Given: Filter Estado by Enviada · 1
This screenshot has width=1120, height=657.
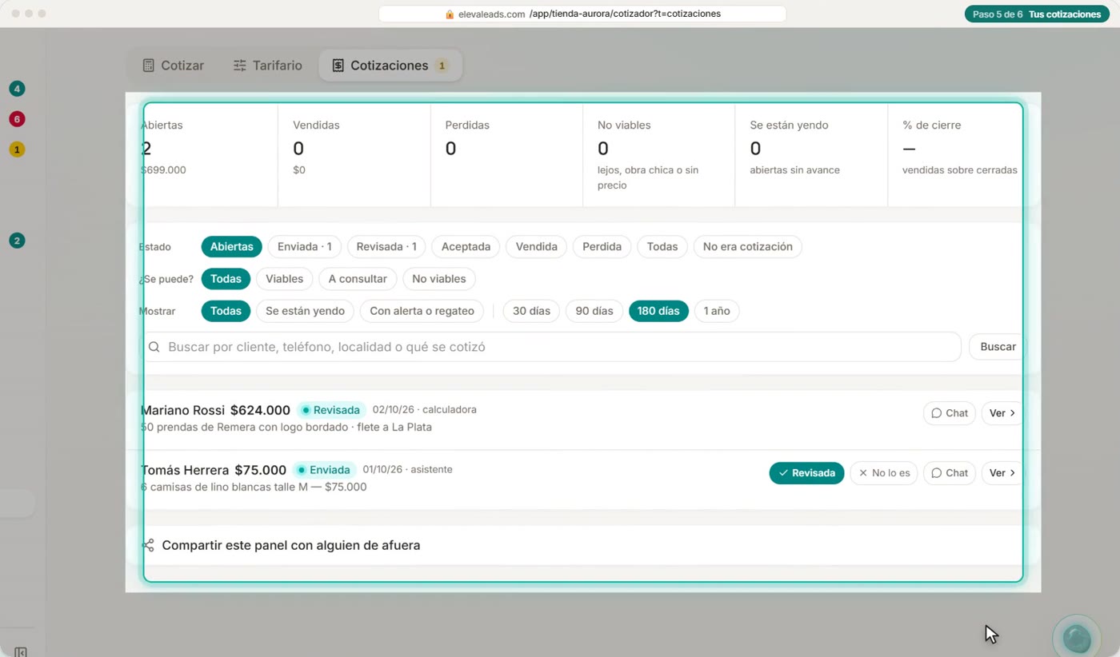Looking at the screenshot, I should 304,247.
